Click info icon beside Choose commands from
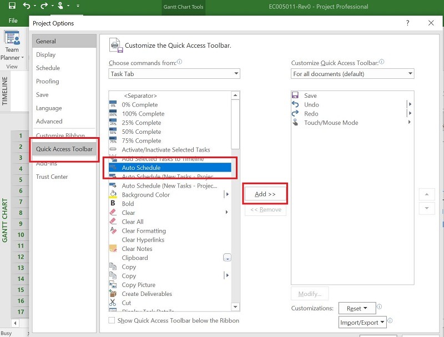 [179, 62]
